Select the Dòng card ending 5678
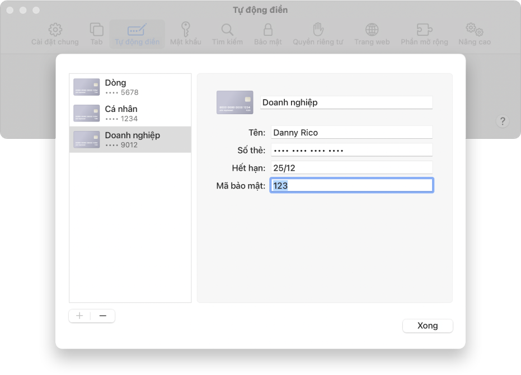Viewport: 521px width, 375px height. click(x=130, y=87)
